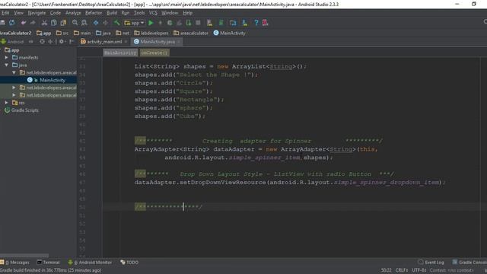
Task: Click the CRLF line separator status
Action: [402, 270]
